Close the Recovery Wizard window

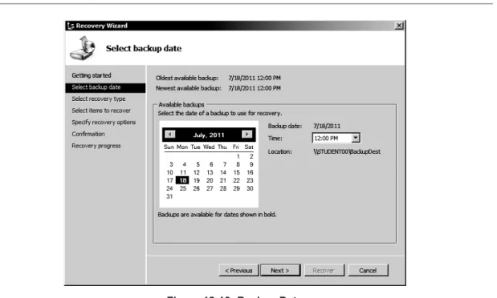399,26
